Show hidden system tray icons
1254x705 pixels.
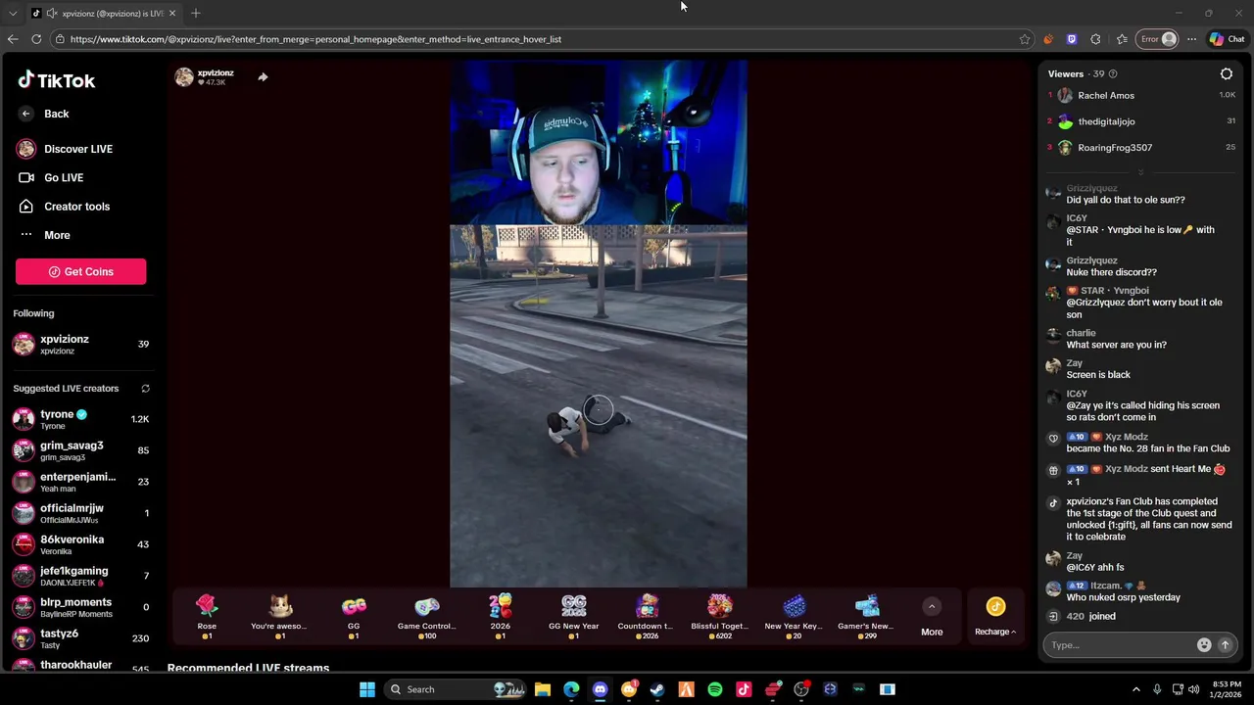(1136, 689)
